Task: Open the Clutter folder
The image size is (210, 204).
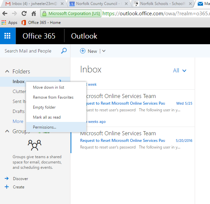Action: 19,91
